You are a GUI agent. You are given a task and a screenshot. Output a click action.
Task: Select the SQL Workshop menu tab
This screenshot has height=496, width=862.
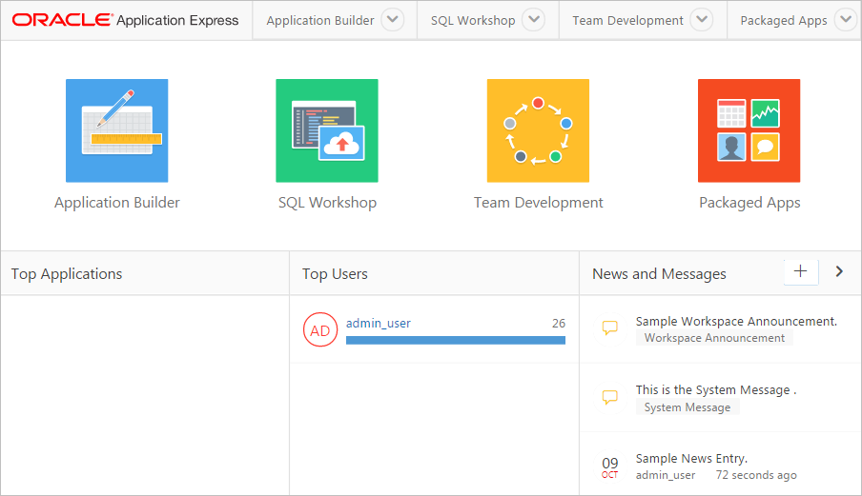[473, 20]
